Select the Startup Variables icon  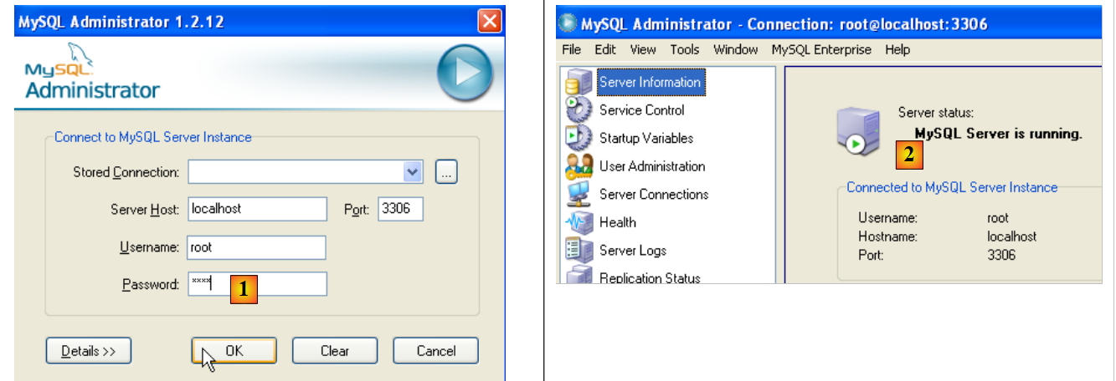(x=579, y=138)
